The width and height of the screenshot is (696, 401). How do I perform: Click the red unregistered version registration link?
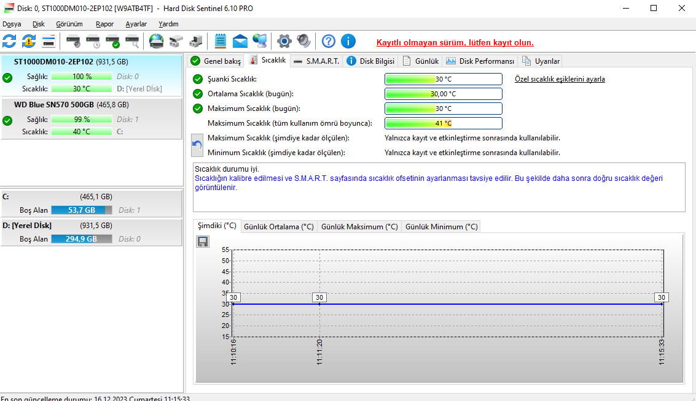[x=455, y=42]
